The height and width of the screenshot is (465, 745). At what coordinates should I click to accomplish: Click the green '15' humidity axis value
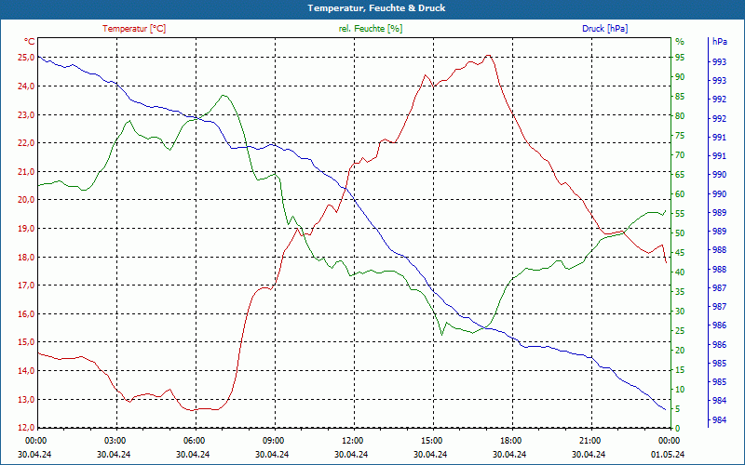click(680, 369)
